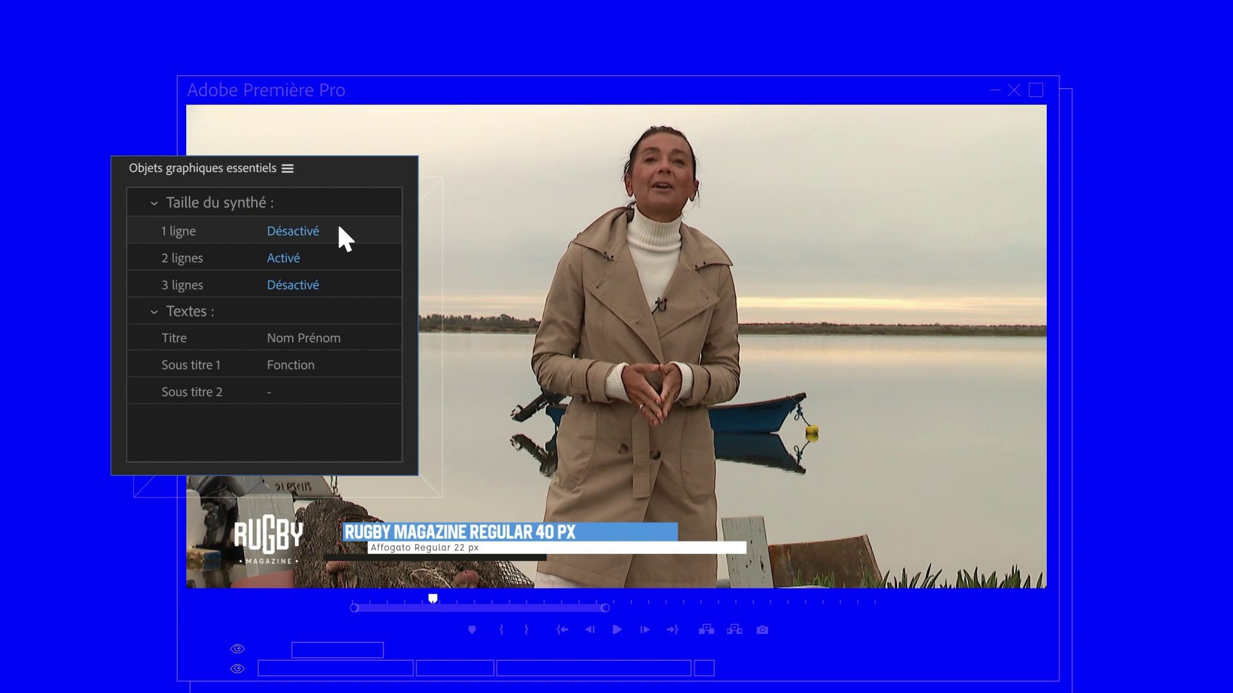Click the white playhead marker on scrubber
This screenshot has height=693, width=1233.
click(x=433, y=598)
